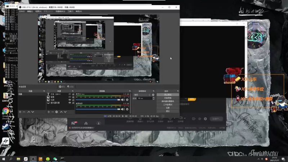Click Exit button in Controls panel
The height and width of the screenshot is (162, 288).
[168, 111]
